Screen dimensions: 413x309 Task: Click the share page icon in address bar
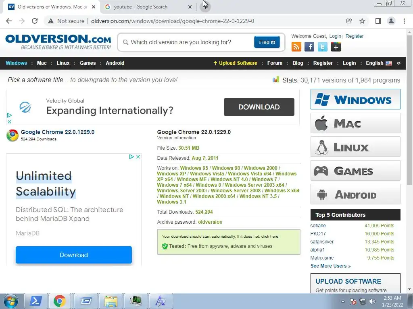(349, 21)
